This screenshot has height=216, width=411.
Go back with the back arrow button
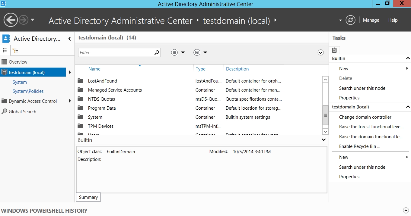click(x=11, y=20)
